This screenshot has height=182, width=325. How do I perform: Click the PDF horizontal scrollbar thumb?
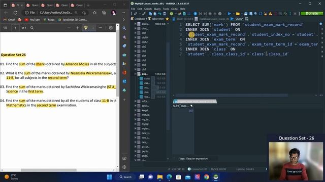point(49,170)
